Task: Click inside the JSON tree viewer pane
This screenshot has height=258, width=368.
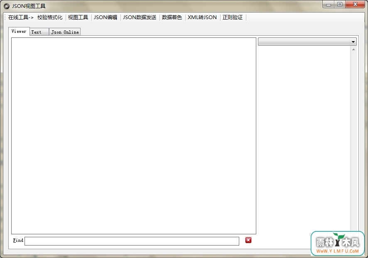Action: [x=134, y=136]
